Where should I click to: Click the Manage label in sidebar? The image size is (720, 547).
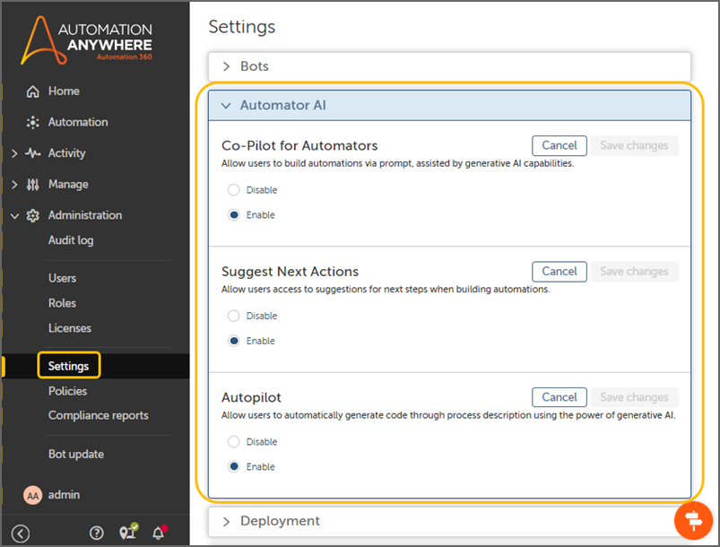(x=68, y=185)
